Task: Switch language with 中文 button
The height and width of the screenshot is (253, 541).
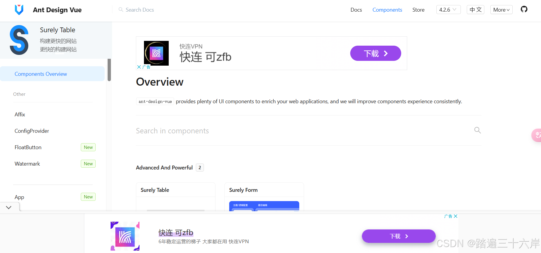Action: pos(475,10)
